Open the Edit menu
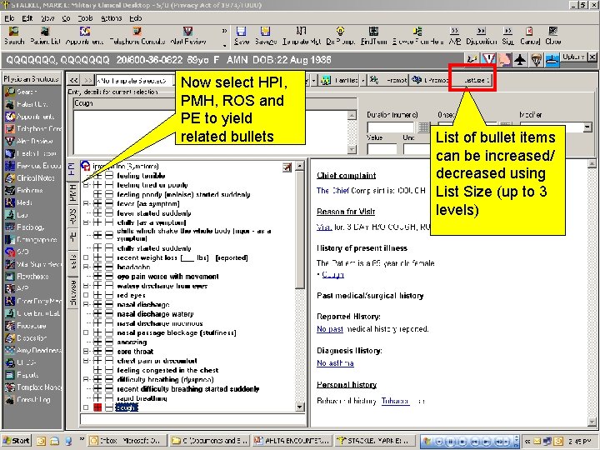Viewport: 600px width, 450px height. point(27,18)
